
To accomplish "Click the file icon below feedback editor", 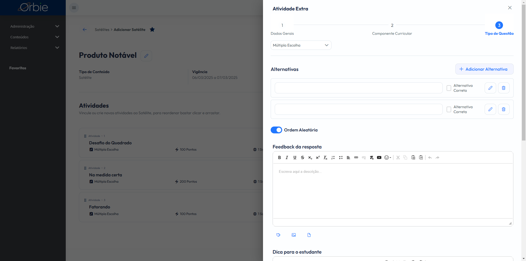I will pyautogui.click(x=309, y=235).
